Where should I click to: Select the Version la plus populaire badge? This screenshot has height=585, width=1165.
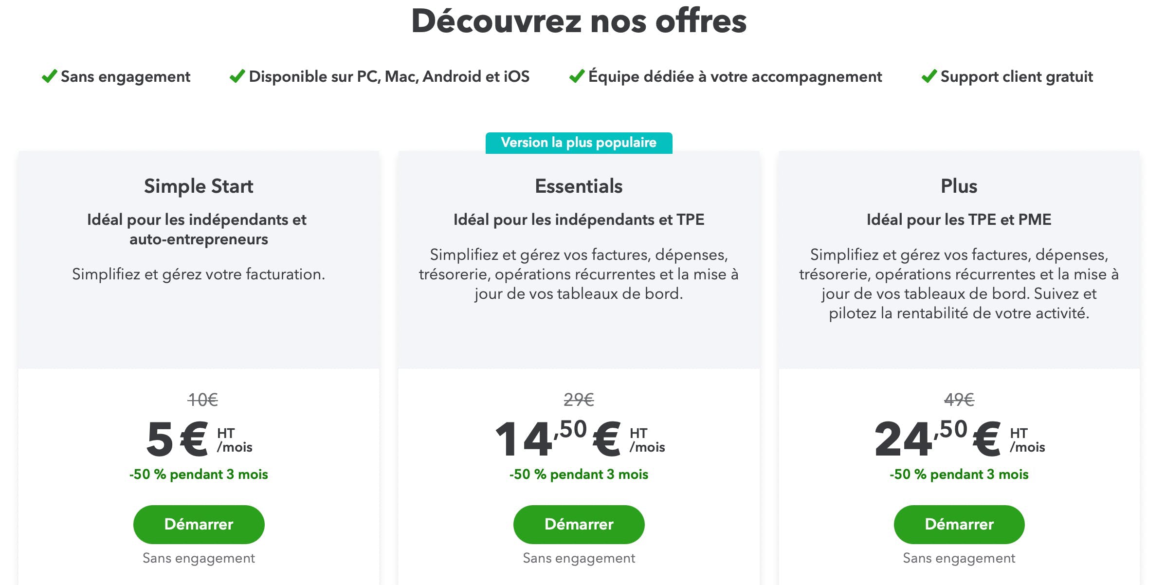579,143
